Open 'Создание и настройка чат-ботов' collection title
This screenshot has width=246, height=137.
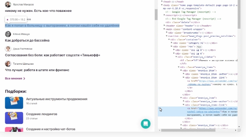pos(50,129)
